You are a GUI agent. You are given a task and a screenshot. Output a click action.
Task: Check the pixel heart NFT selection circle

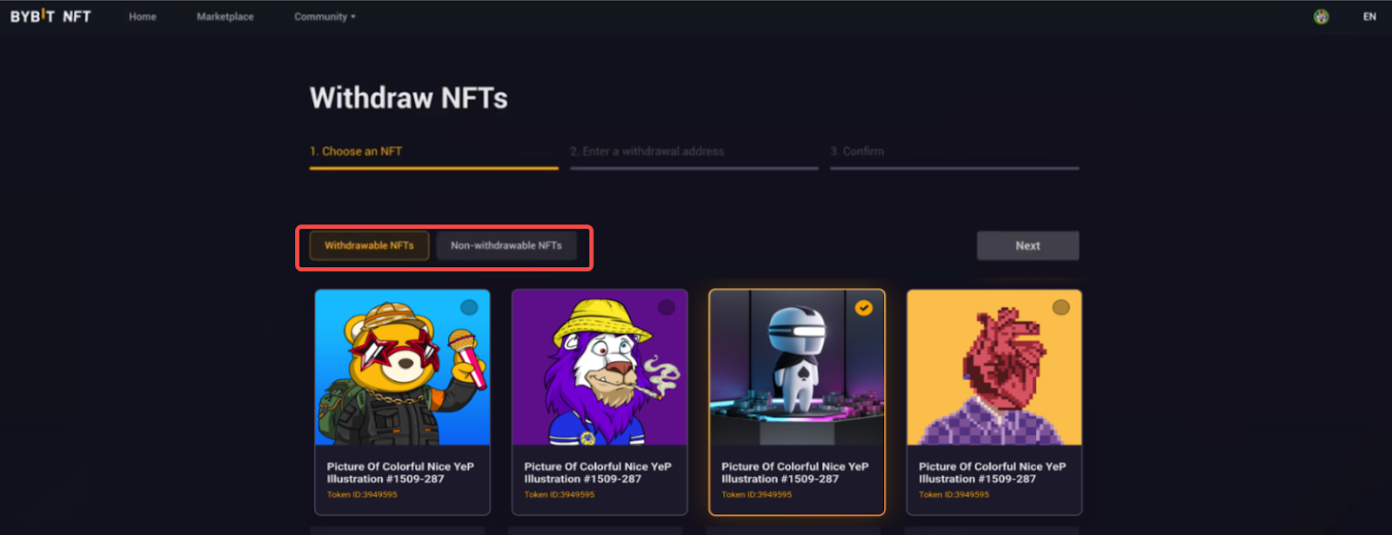click(1061, 307)
